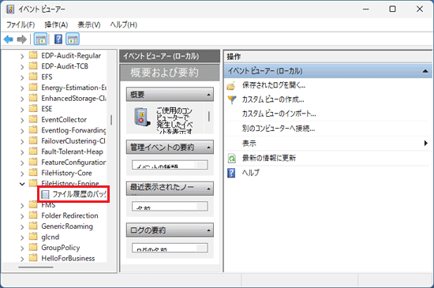Click the tree pane horizontal scrollbar
The width and height of the screenshot is (434, 288).
(x=36, y=267)
